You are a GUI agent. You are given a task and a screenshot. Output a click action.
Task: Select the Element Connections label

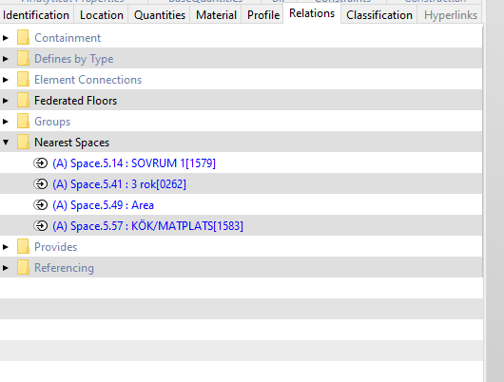[x=88, y=80]
